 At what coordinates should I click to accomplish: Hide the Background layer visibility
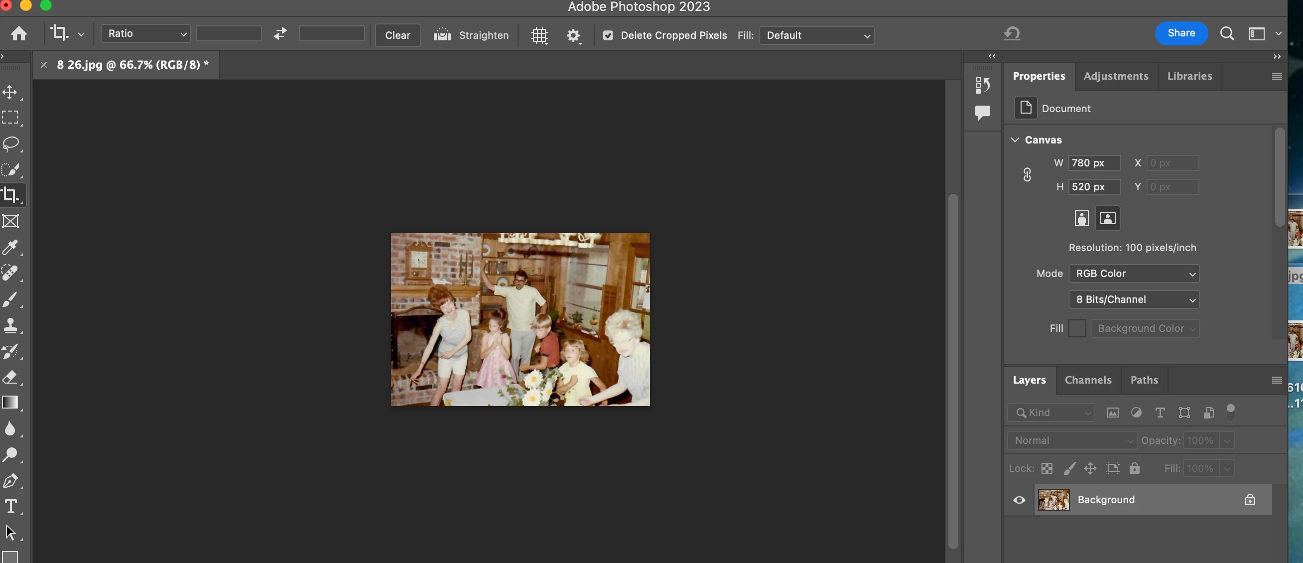[1019, 500]
